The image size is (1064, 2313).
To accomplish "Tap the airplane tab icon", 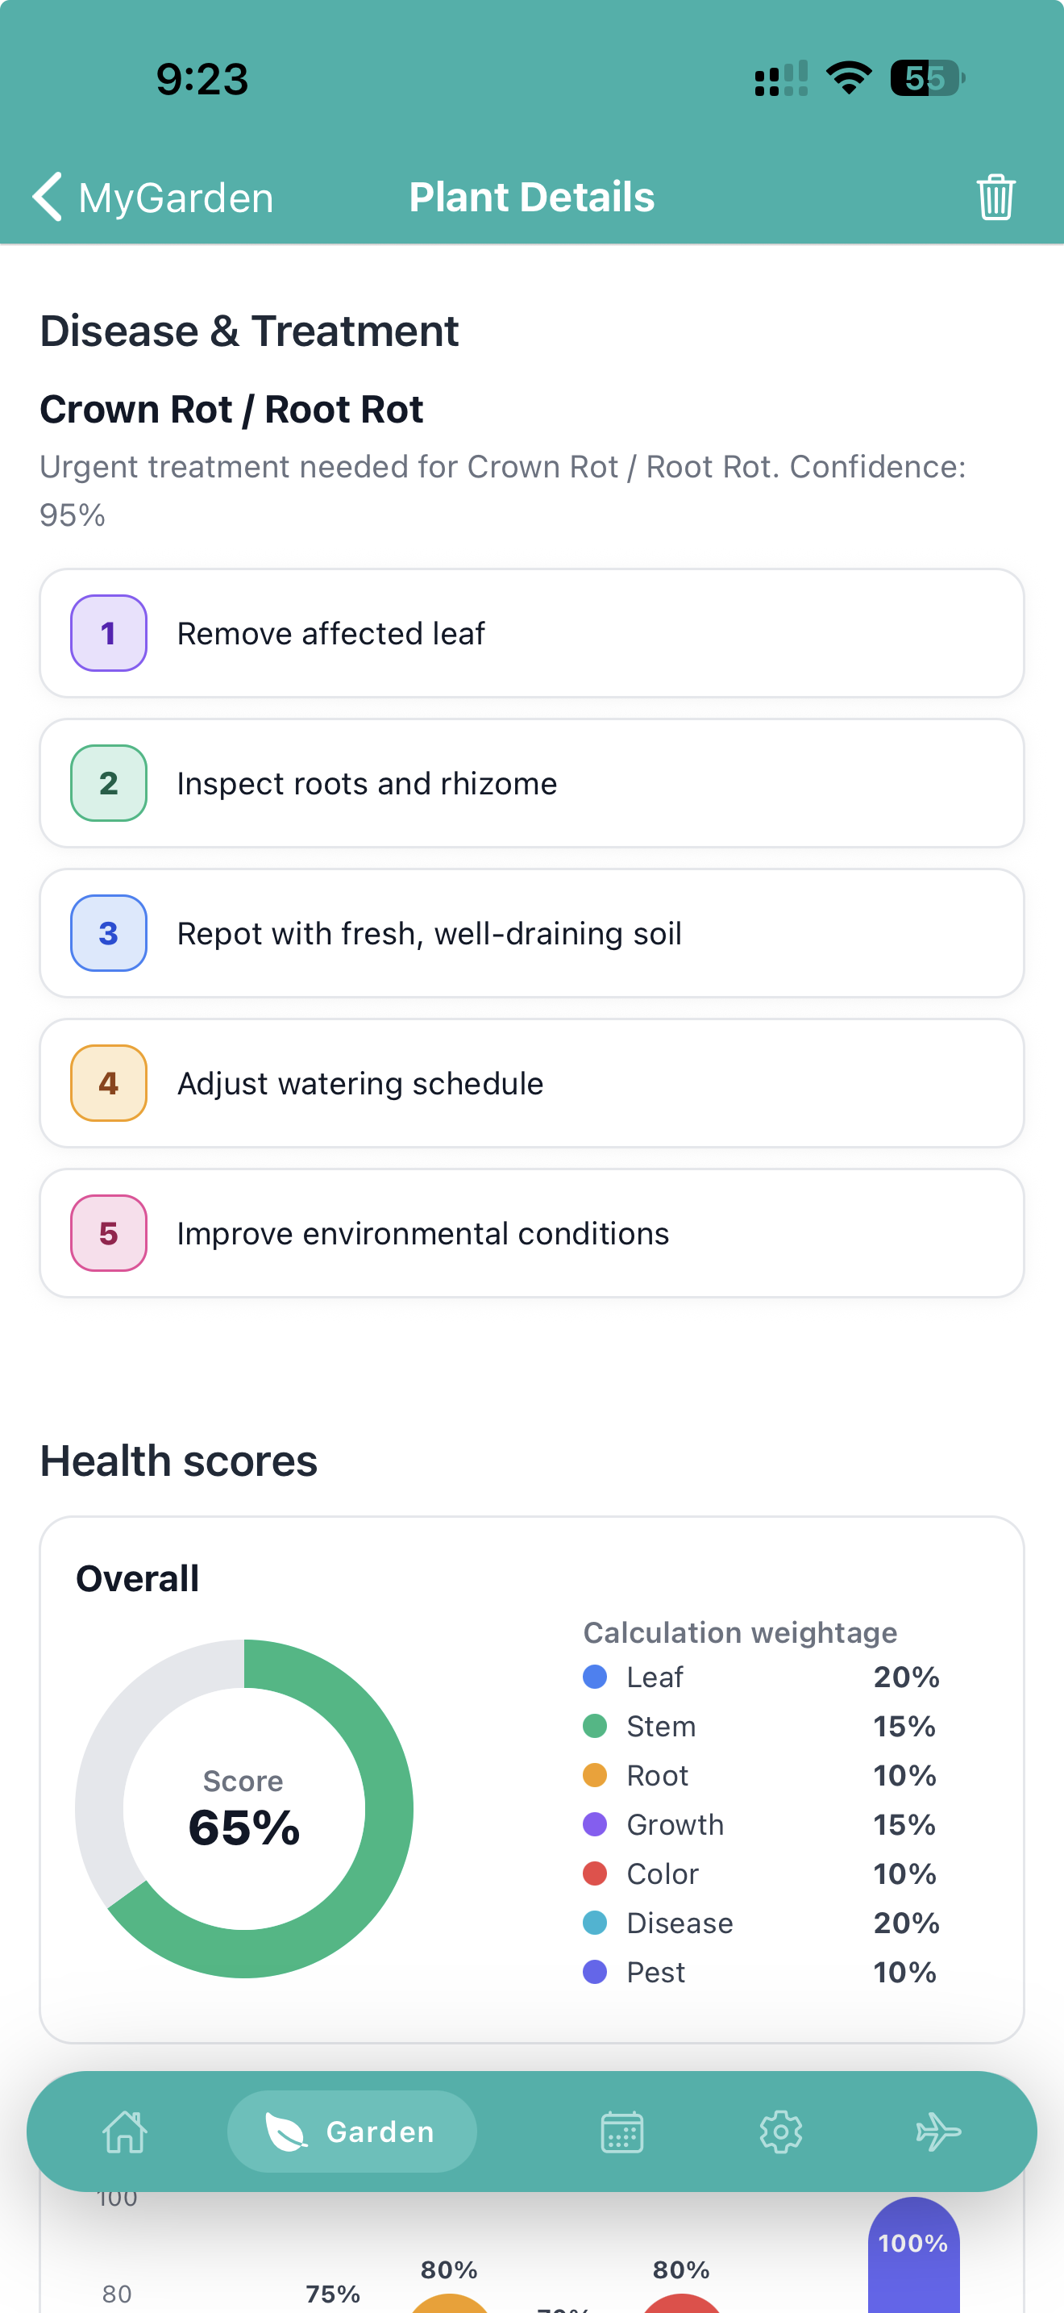I will 938,2131.
